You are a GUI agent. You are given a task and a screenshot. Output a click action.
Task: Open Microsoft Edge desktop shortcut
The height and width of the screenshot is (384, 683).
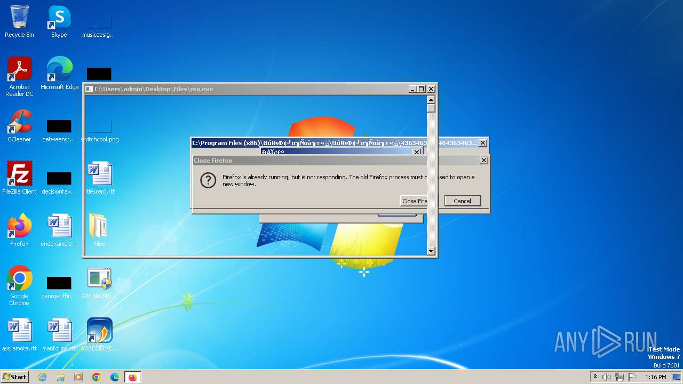(59, 74)
